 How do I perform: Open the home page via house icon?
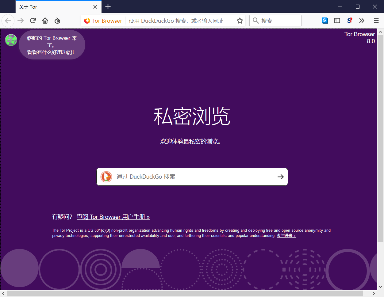pyautogui.click(x=45, y=21)
